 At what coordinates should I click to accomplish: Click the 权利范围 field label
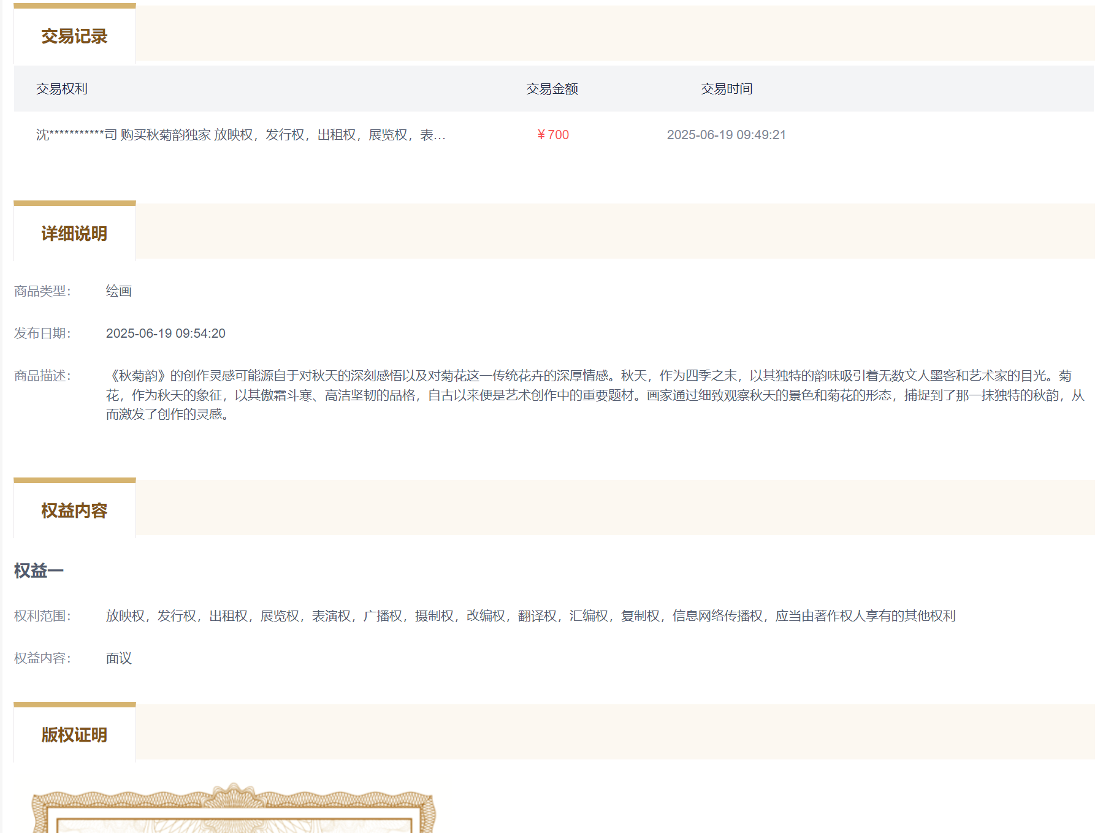pos(42,616)
